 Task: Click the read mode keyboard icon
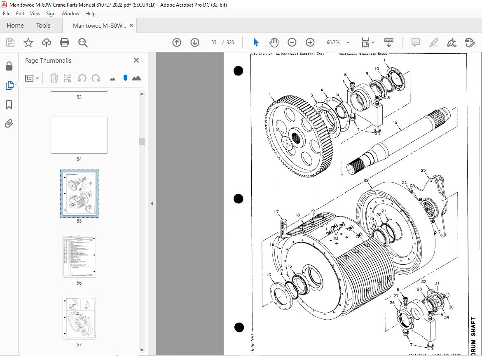(x=389, y=42)
